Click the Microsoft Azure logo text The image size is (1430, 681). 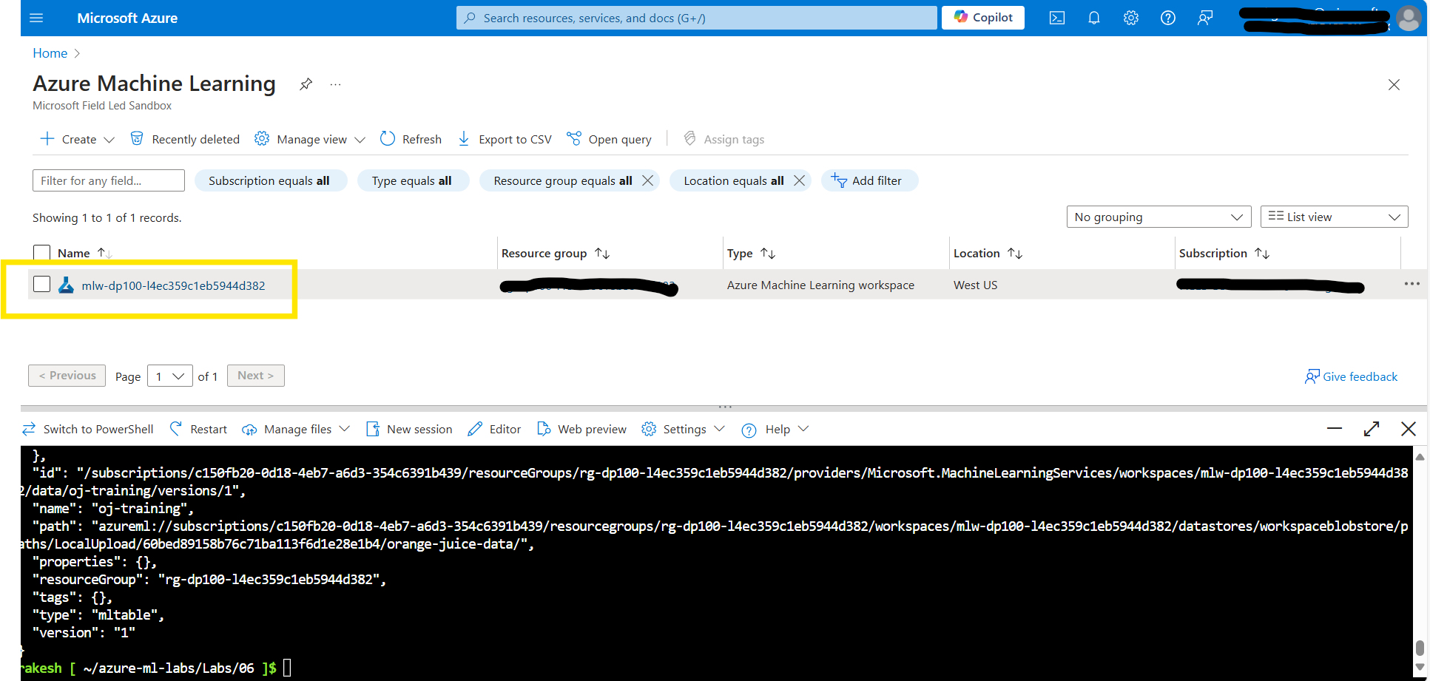tap(127, 18)
